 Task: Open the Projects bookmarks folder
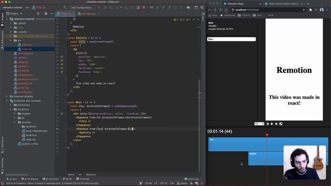point(244,15)
